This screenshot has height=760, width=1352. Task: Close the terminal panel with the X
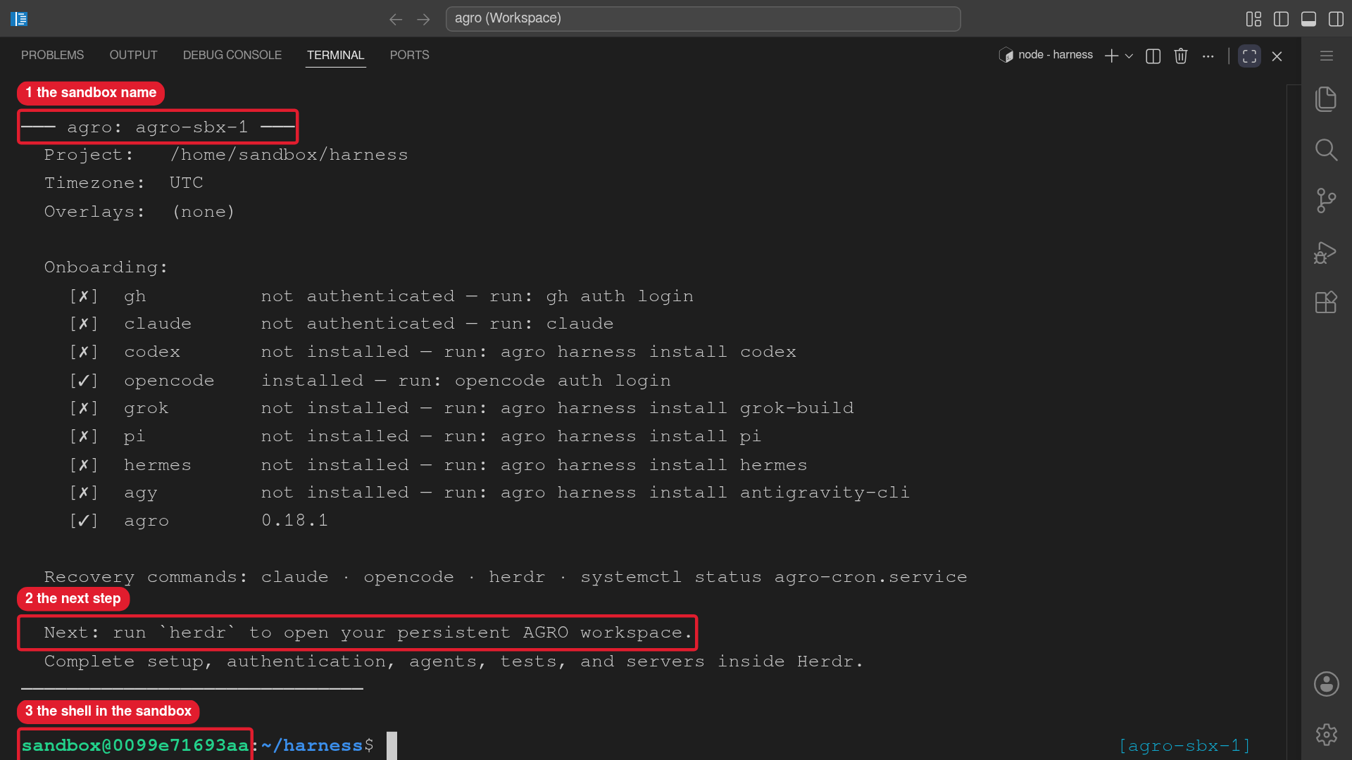[x=1277, y=56]
